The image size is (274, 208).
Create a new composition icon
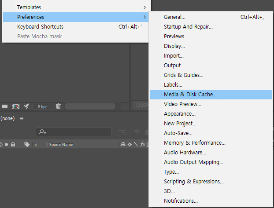click(x=15, y=106)
